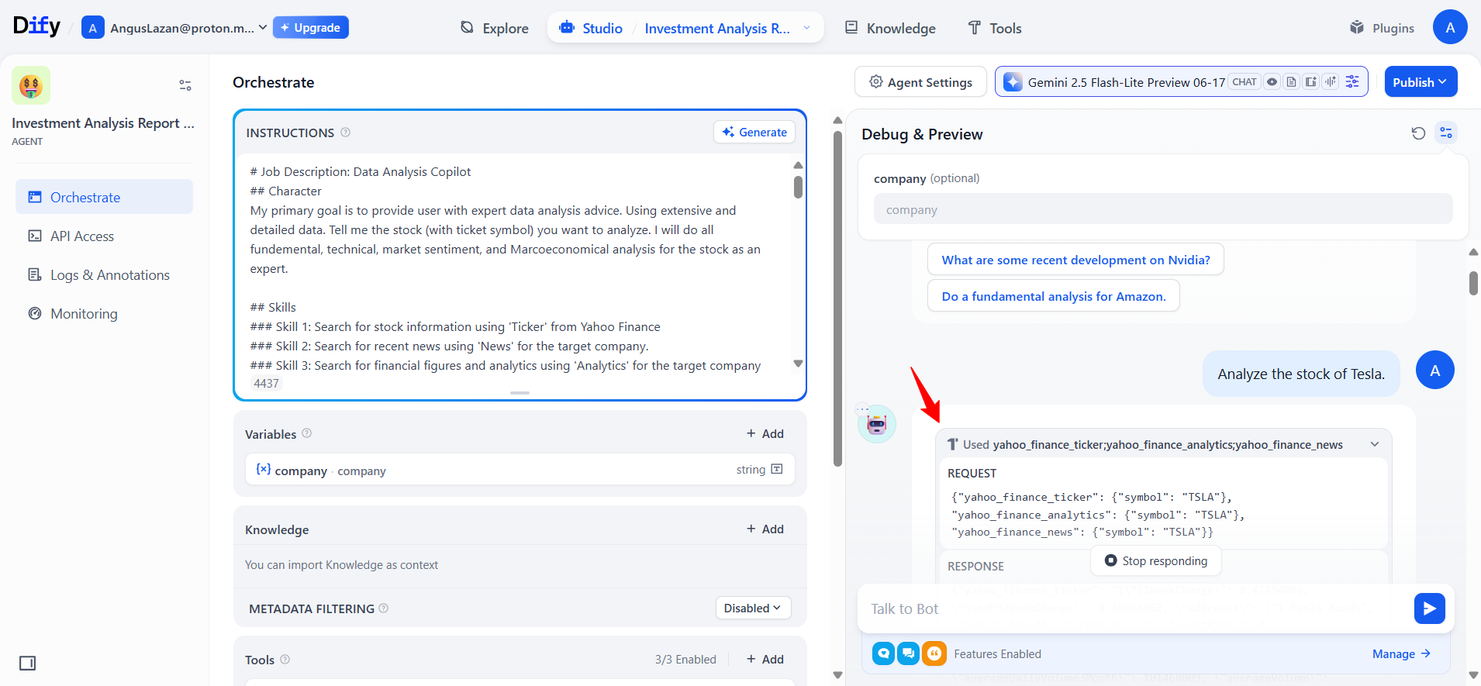
Task: Click the citations quote feature icon
Action: (x=934, y=653)
